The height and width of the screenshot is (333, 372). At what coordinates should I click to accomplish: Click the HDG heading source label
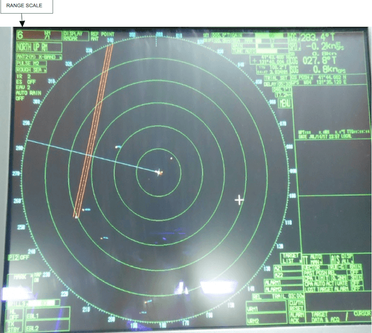[x=294, y=38]
